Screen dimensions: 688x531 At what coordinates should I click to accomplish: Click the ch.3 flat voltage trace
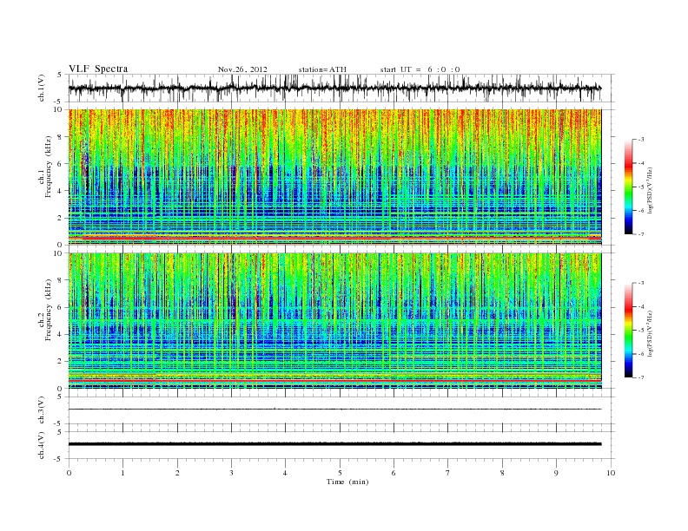[334, 410]
